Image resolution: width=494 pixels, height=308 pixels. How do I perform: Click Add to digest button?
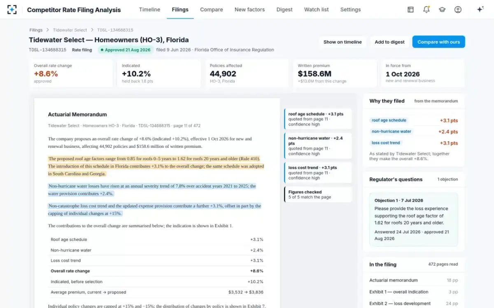389,42
